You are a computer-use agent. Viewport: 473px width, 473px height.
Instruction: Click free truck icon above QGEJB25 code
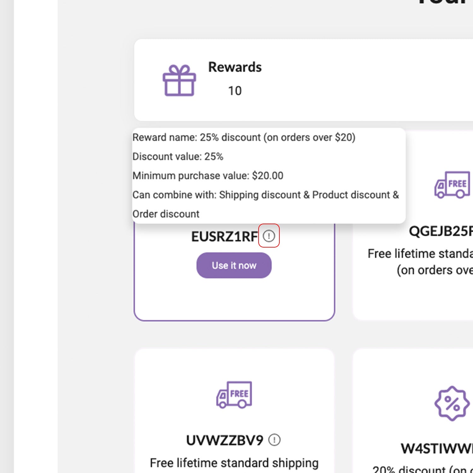coord(452,185)
